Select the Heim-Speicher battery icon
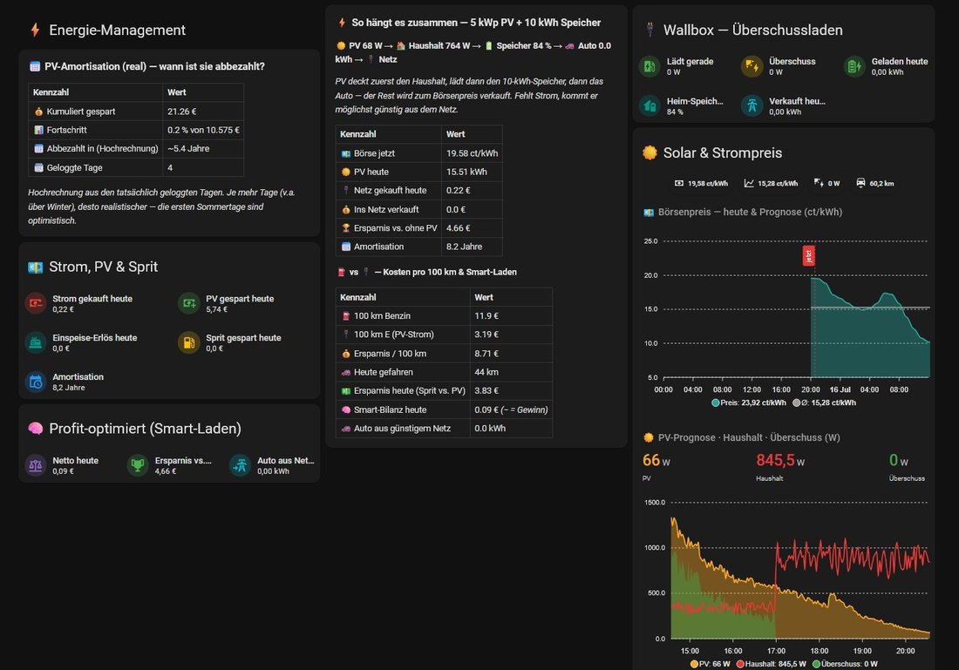 tap(650, 105)
